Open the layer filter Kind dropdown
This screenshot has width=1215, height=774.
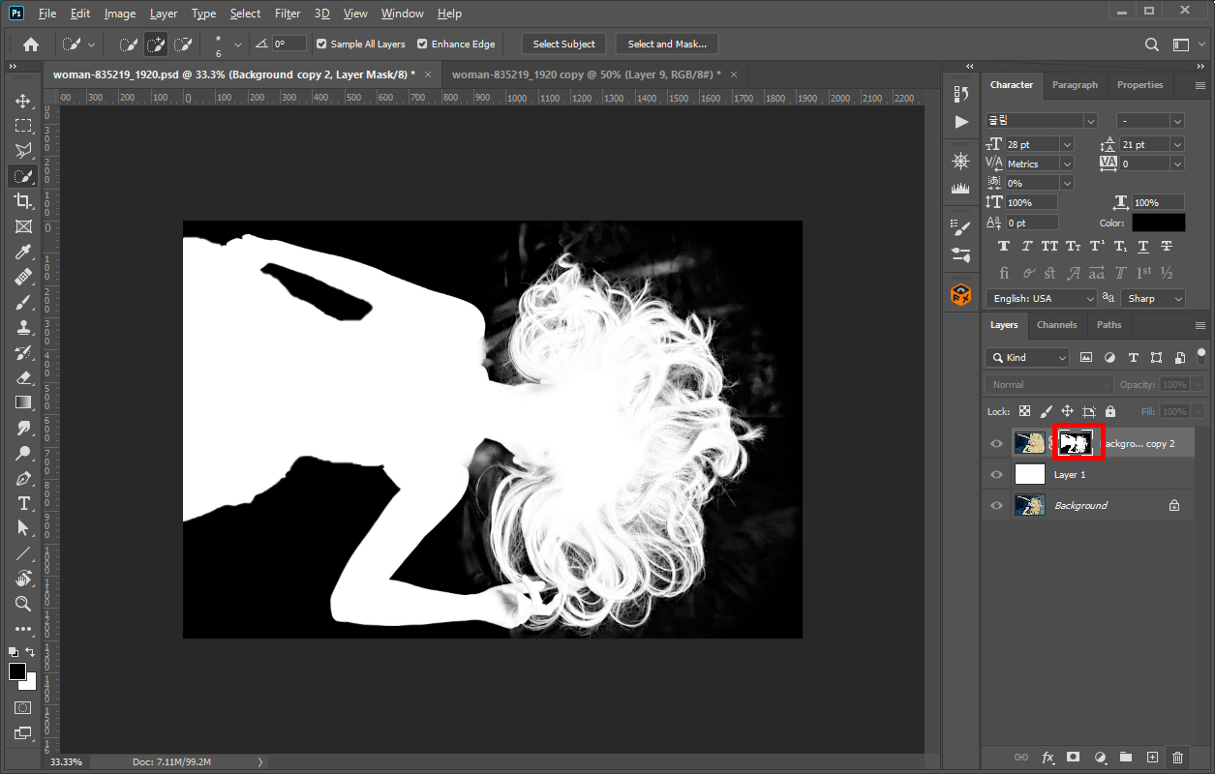[x=1027, y=358]
